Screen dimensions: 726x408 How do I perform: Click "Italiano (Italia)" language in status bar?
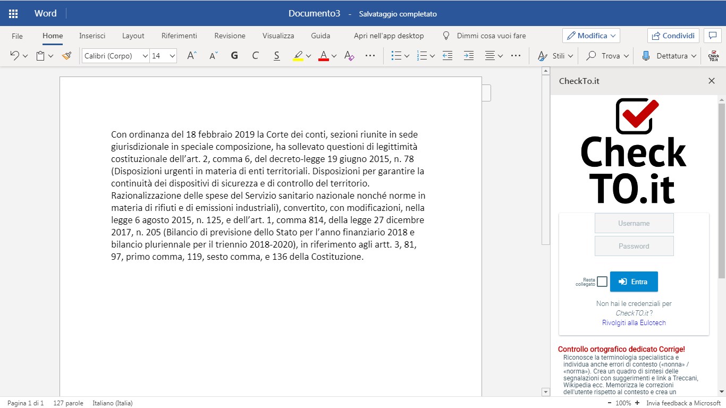(113, 403)
